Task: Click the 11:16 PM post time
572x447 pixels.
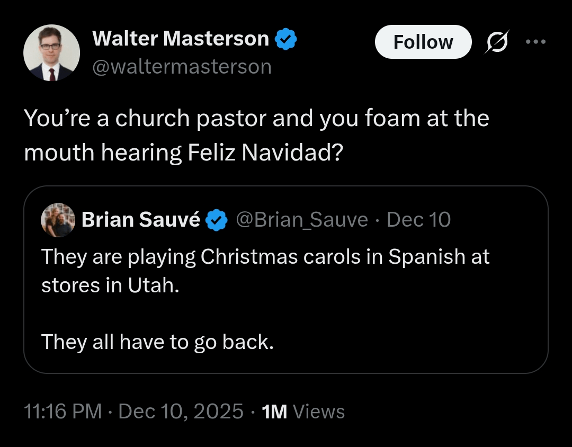Action: point(63,412)
